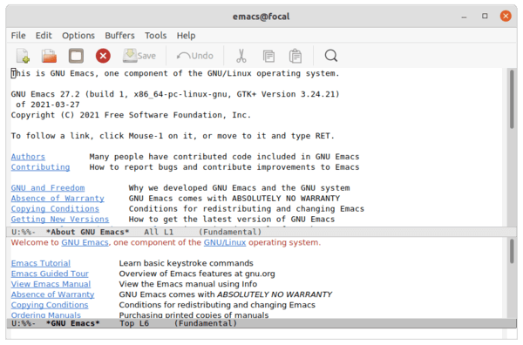Open the GNU and Freedom link
This screenshot has height=345, width=523.
pyautogui.click(x=48, y=188)
